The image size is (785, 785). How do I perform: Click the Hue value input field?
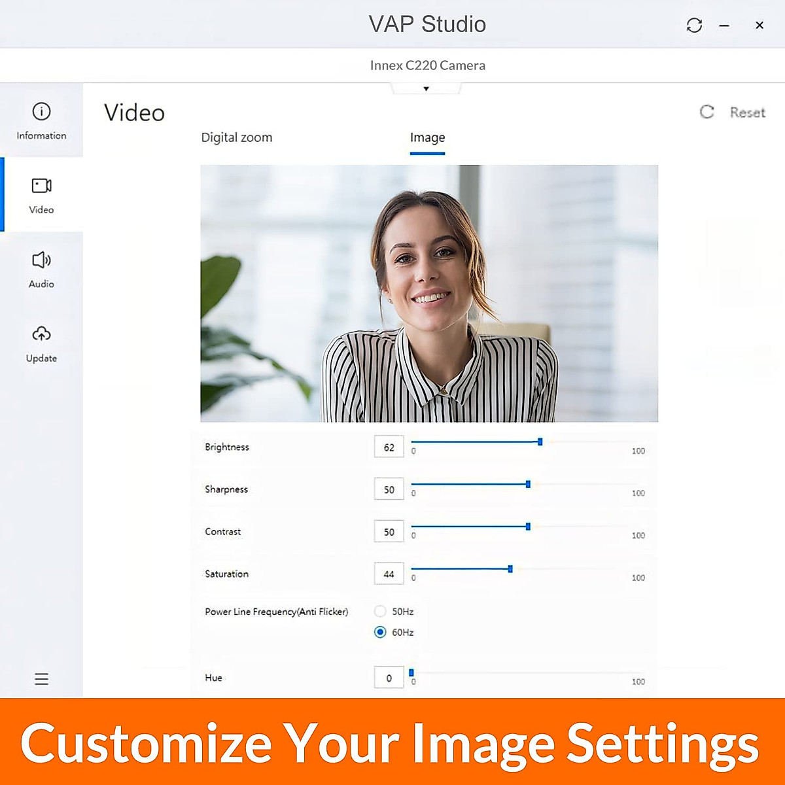coord(389,678)
